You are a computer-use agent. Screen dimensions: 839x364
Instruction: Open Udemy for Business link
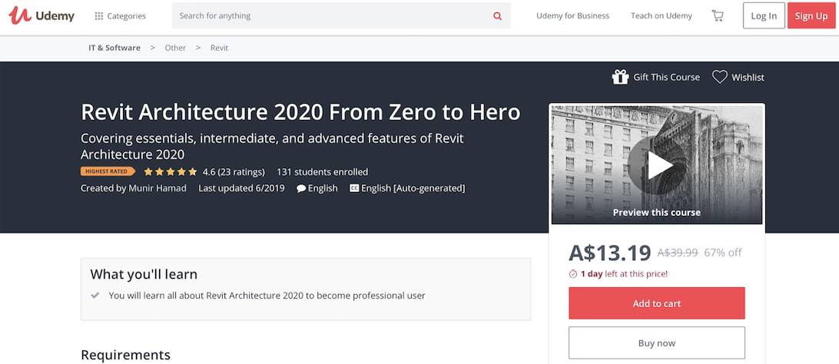click(572, 16)
